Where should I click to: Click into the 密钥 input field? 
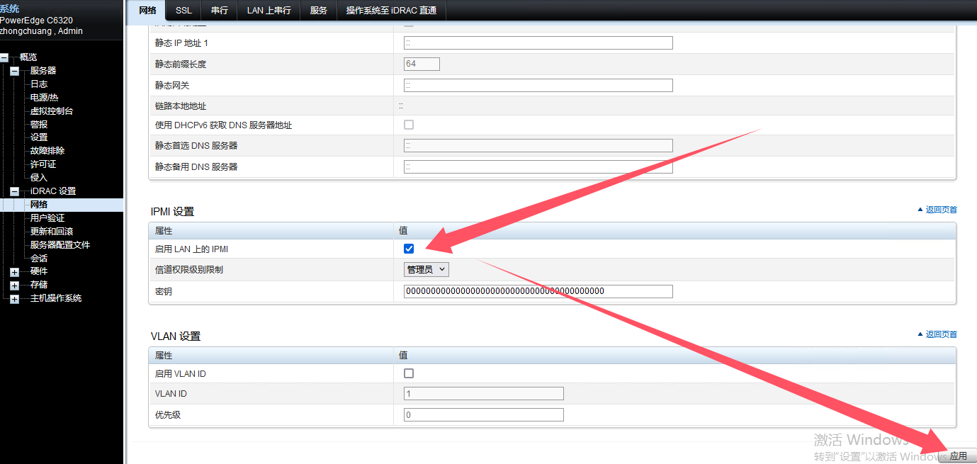click(538, 291)
